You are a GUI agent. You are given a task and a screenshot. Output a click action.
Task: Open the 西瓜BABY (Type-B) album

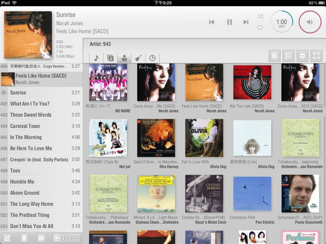[108, 138]
